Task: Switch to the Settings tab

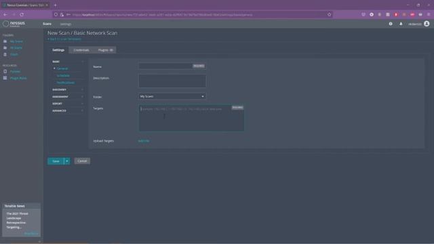Action: (x=58, y=50)
